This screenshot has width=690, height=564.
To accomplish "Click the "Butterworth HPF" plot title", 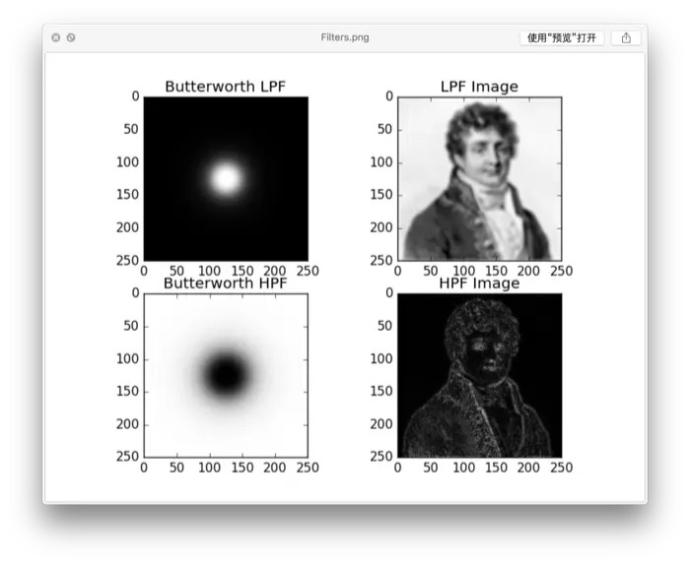I will (x=226, y=282).
